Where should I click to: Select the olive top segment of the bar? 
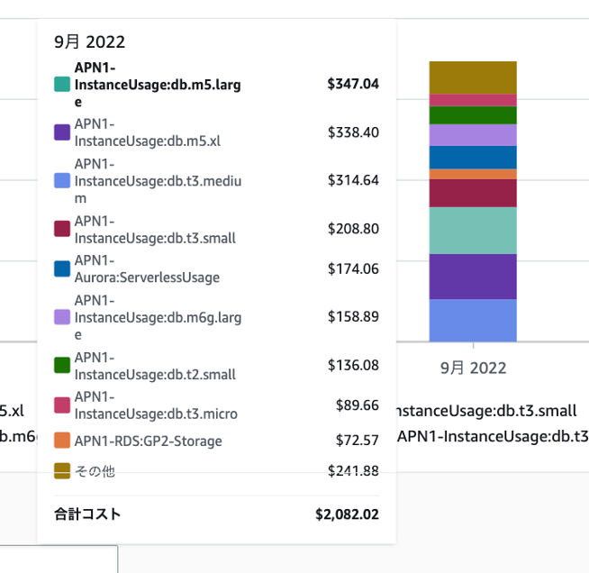pyautogui.click(x=473, y=77)
